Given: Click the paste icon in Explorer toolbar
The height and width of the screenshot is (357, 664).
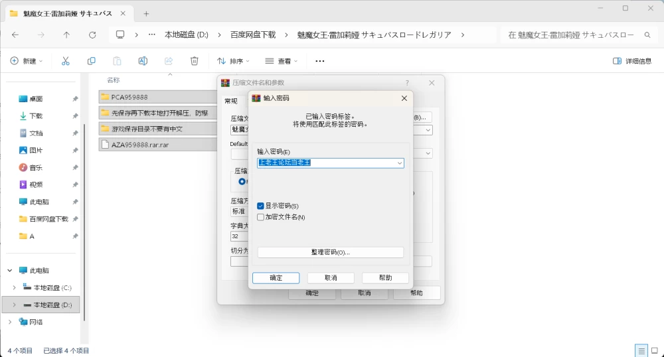Looking at the screenshot, I should pos(117,61).
